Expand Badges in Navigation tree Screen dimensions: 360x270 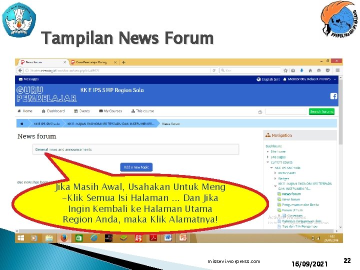click(x=275, y=178)
